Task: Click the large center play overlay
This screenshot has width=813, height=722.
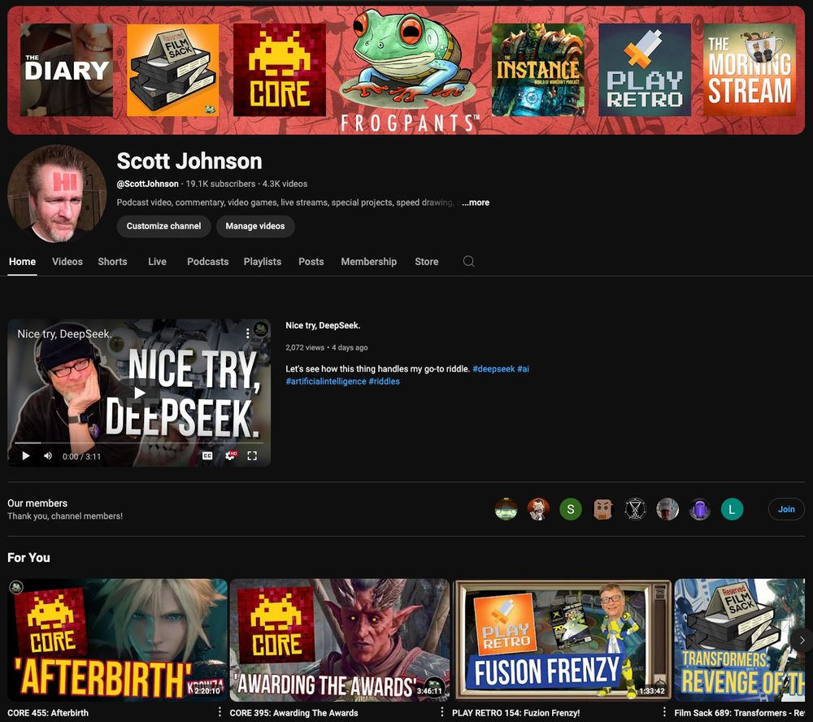Action: [x=139, y=393]
